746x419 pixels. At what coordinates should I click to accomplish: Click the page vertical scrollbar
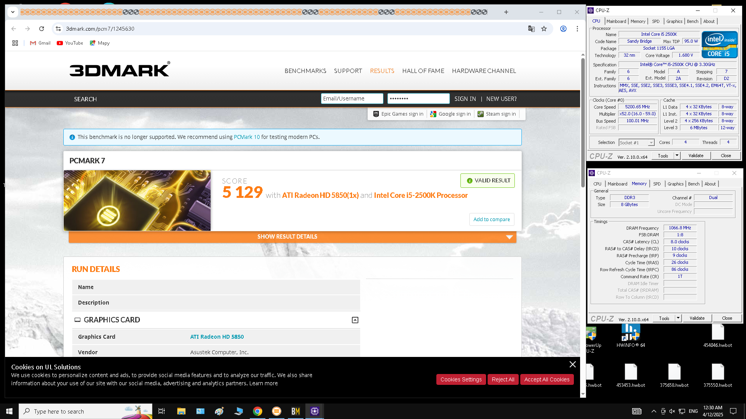click(x=583, y=122)
